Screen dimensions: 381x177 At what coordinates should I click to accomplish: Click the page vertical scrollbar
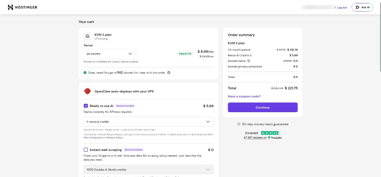tap(380, 37)
